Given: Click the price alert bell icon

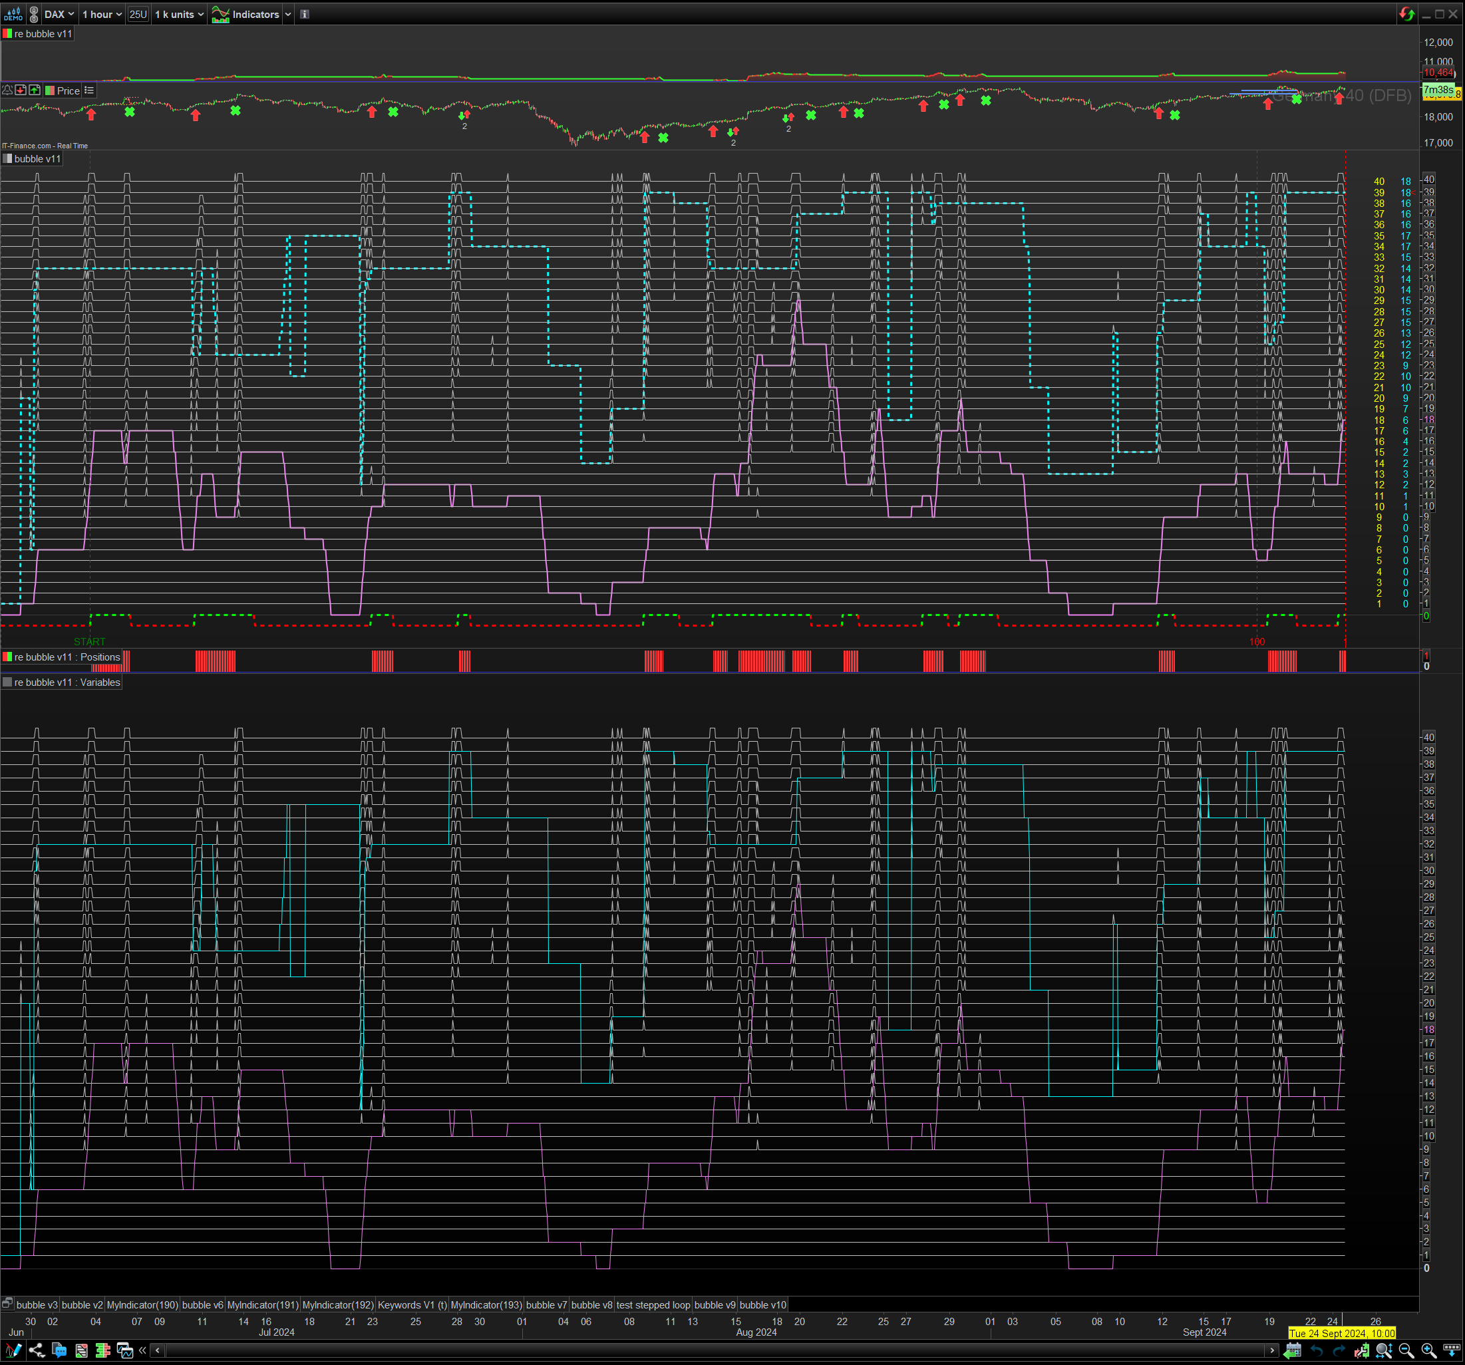Looking at the screenshot, I should click(7, 90).
